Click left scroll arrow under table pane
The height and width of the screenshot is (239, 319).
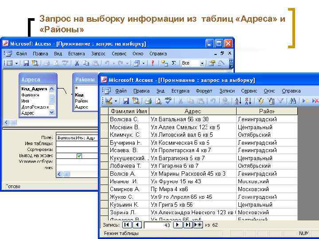6,122
